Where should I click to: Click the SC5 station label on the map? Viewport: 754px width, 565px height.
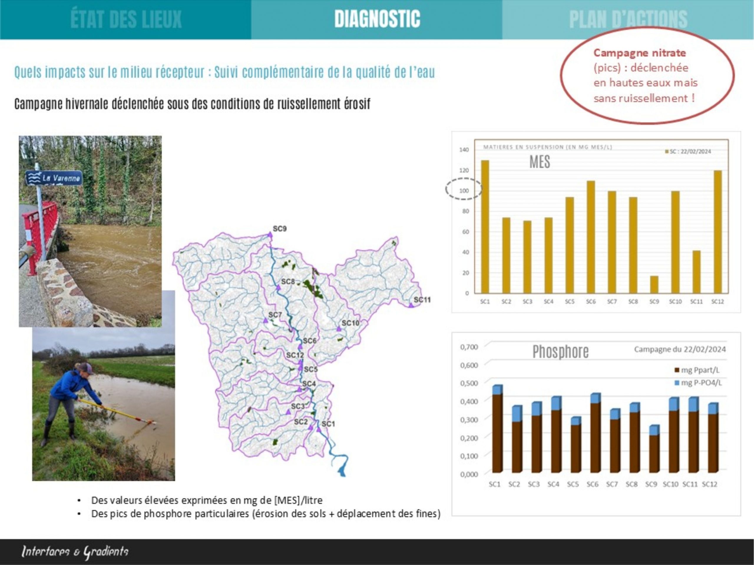(x=310, y=369)
